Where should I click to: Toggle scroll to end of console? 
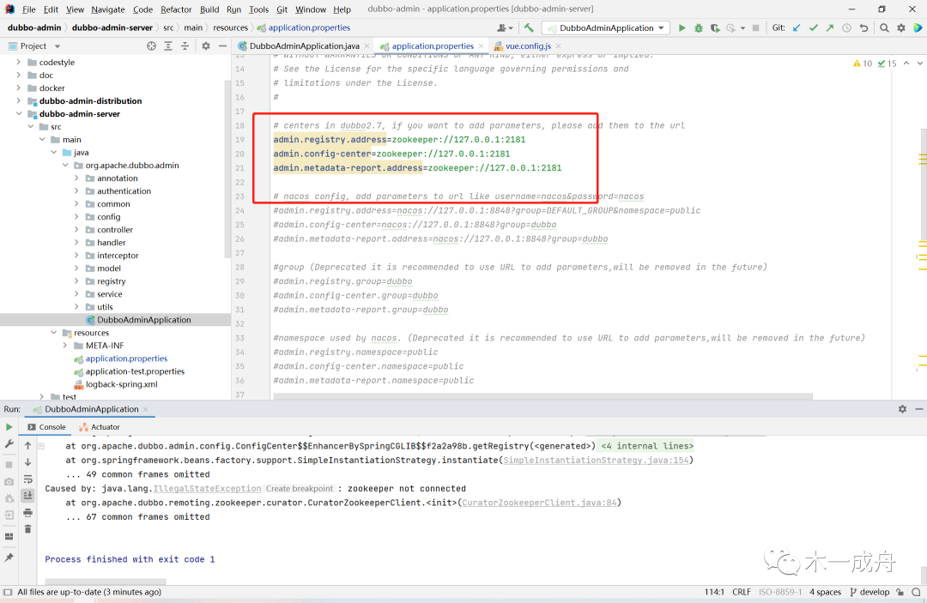click(27, 496)
